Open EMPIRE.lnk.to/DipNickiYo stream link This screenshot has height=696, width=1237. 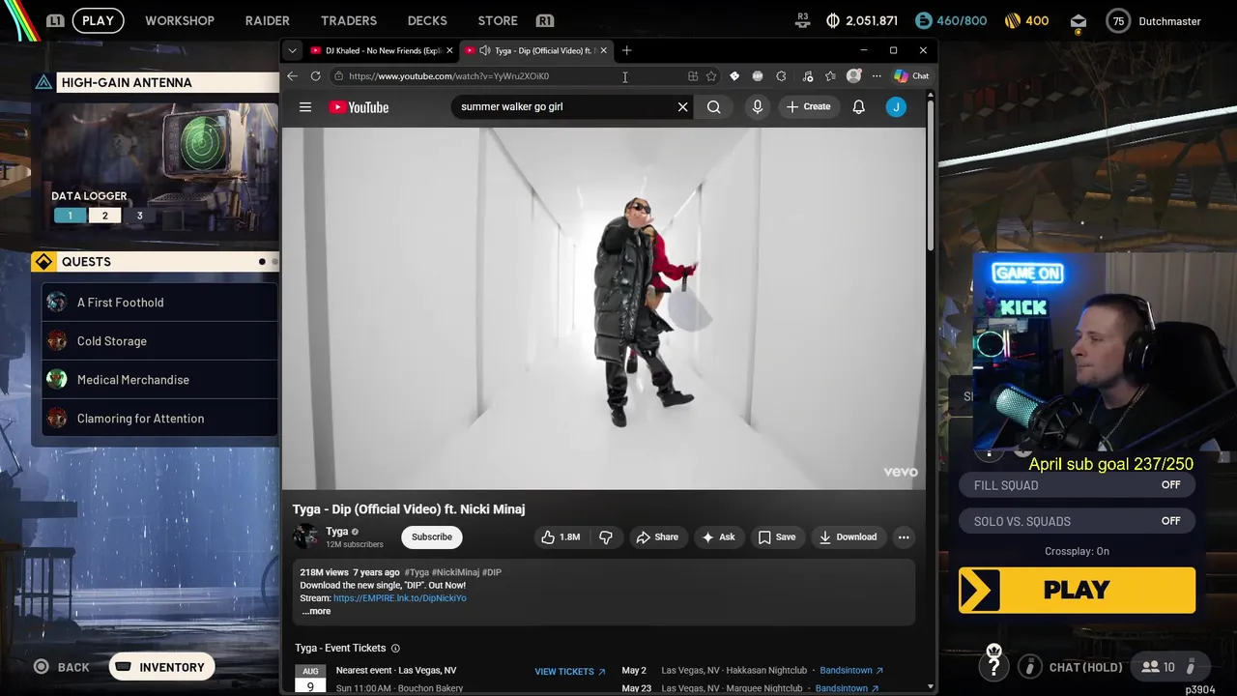click(x=399, y=598)
